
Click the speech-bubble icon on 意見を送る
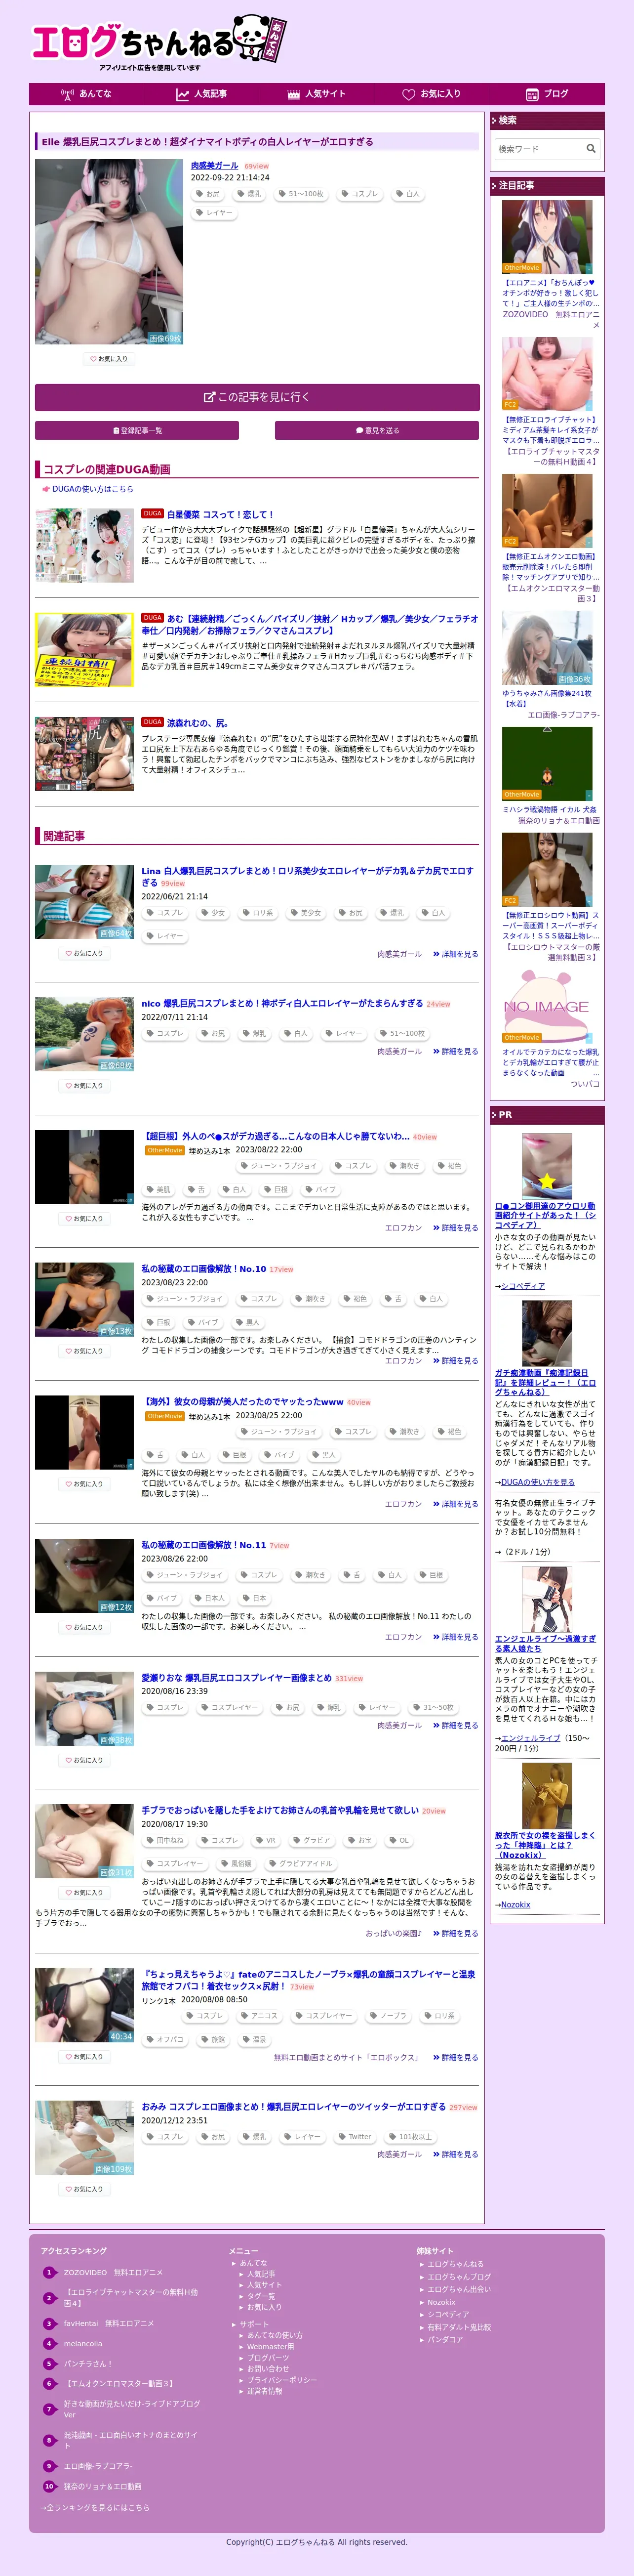coord(359,431)
